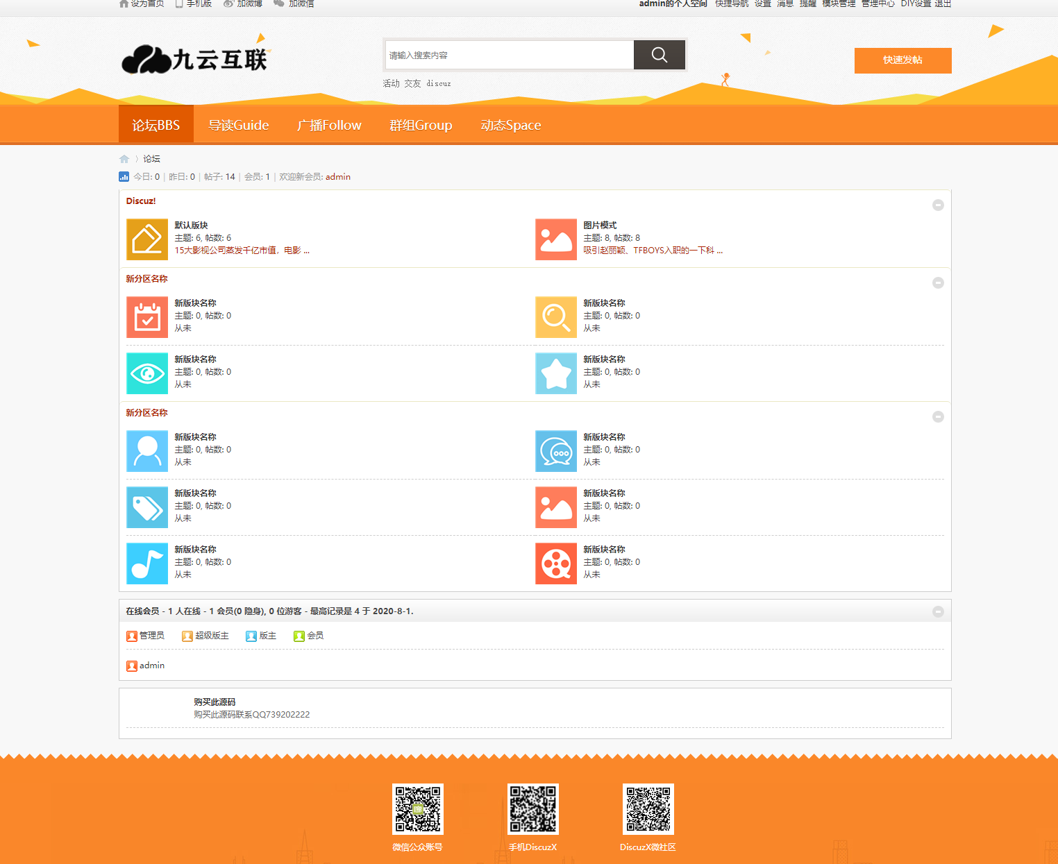The height and width of the screenshot is (864, 1058).
Task: Click the chat bubbles forum icon
Action: 555,451
